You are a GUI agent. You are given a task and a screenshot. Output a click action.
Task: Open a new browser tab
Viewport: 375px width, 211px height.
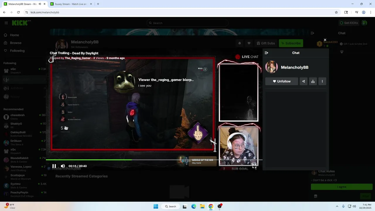click(98, 4)
